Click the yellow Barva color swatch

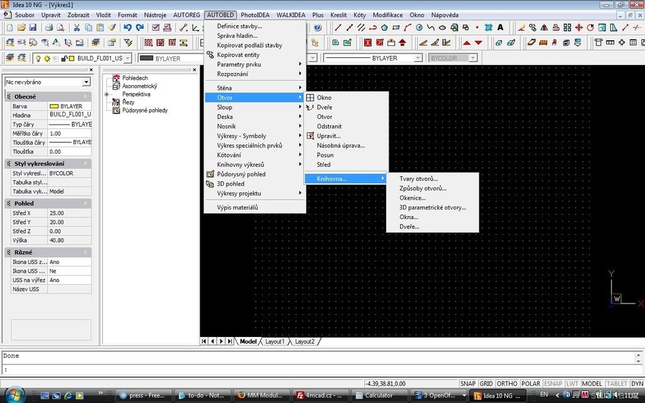[54, 106]
